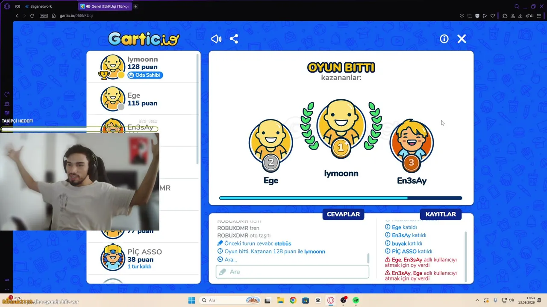Open Spotify from the taskbar
The height and width of the screenshot is (307, 547).
click(x=356, y=300)
